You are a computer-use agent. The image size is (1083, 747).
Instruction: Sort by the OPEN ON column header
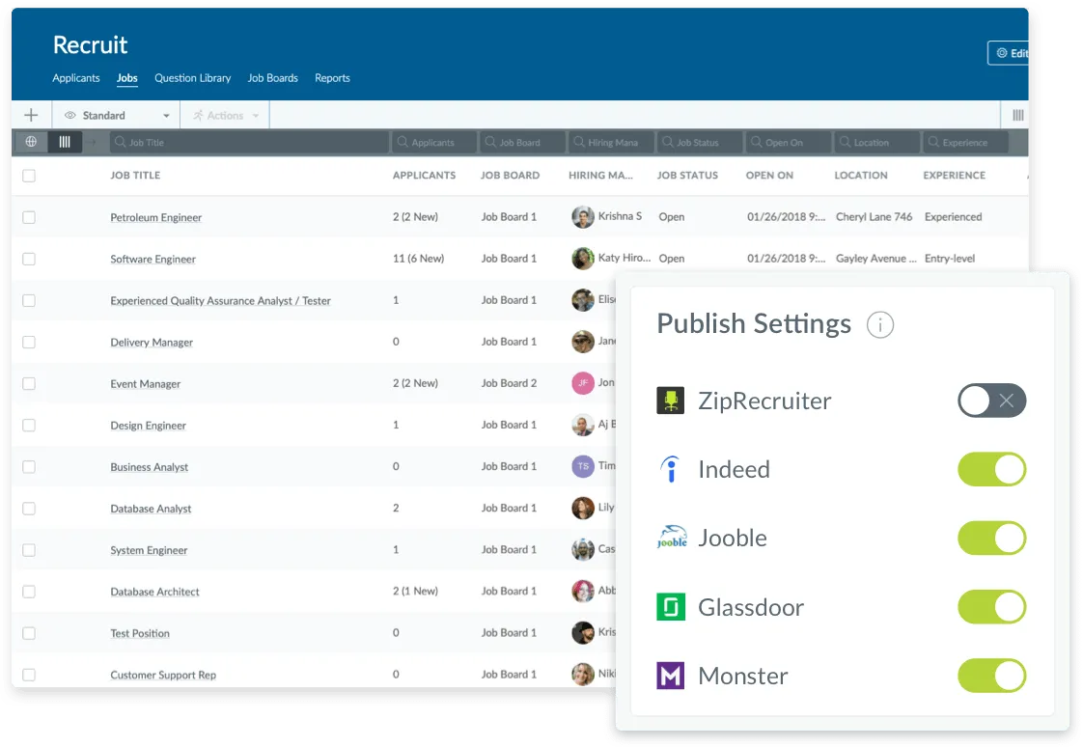pyautogui.click(x=769, y=176)
